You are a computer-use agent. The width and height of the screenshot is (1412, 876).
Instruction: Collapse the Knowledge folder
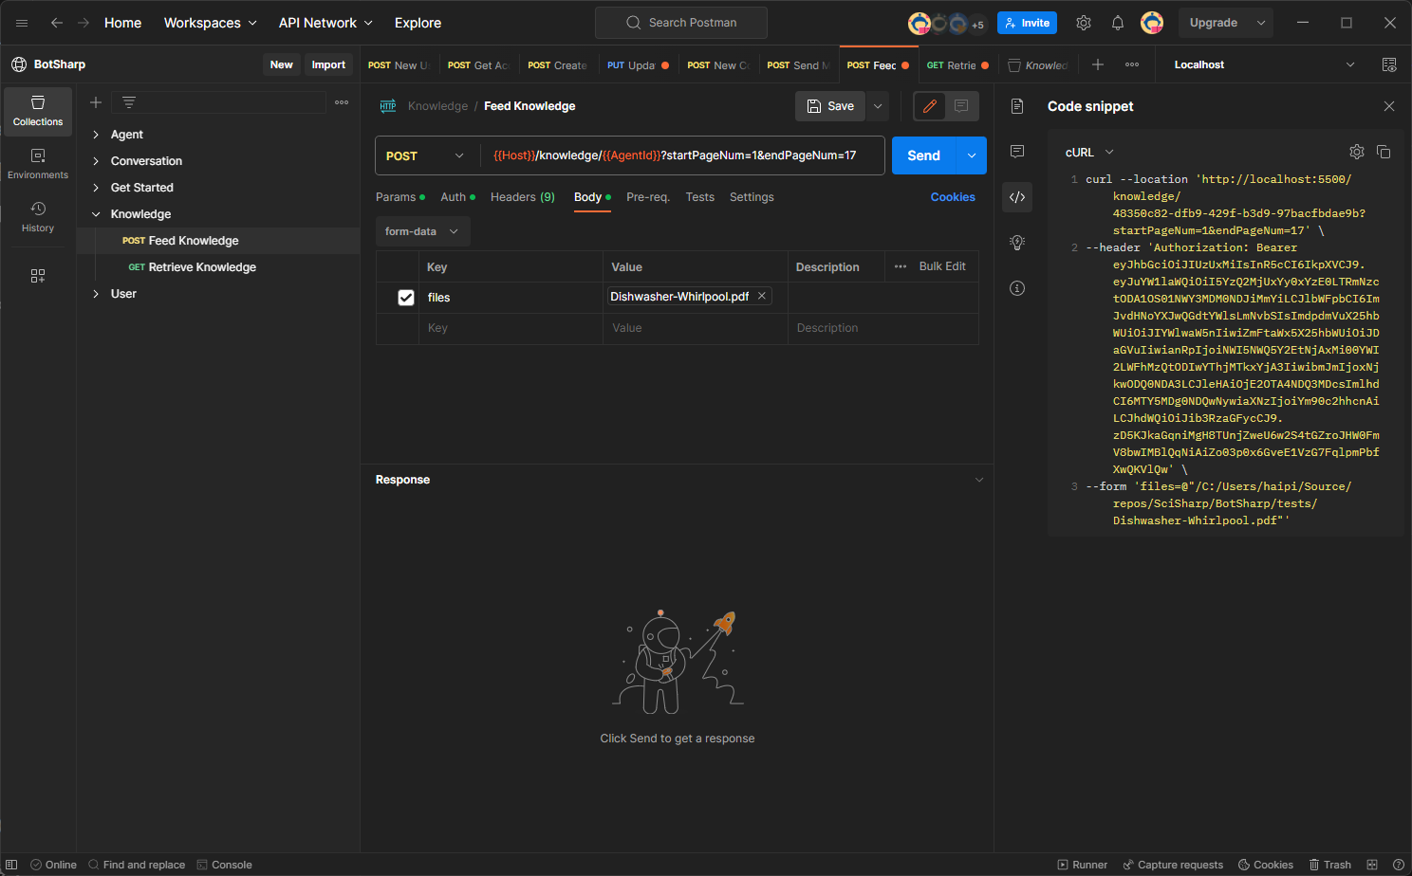[x=96, y=214]
